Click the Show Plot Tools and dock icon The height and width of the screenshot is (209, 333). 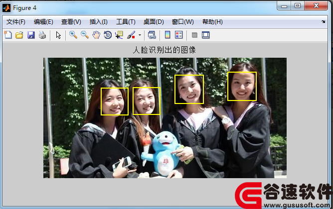click(205, 35)
